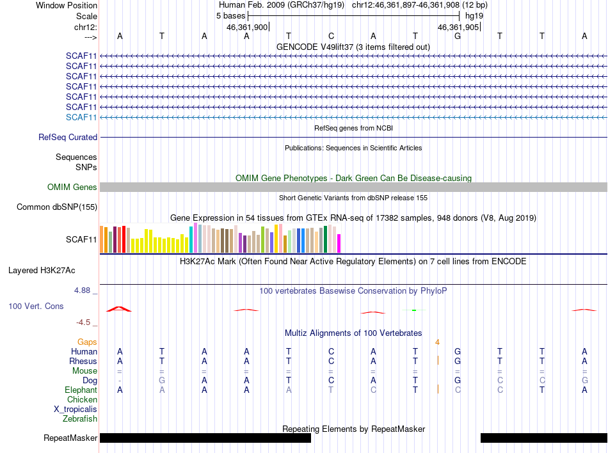Click the OMIM Gene Phenotypes green title
Viewport: 608px width, 453px height.
click(x=354, y=179)
